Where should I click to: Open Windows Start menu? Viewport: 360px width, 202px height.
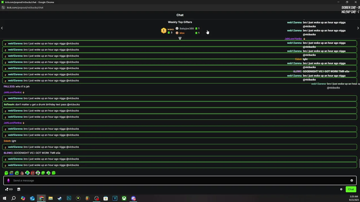(x=4, y=198)
